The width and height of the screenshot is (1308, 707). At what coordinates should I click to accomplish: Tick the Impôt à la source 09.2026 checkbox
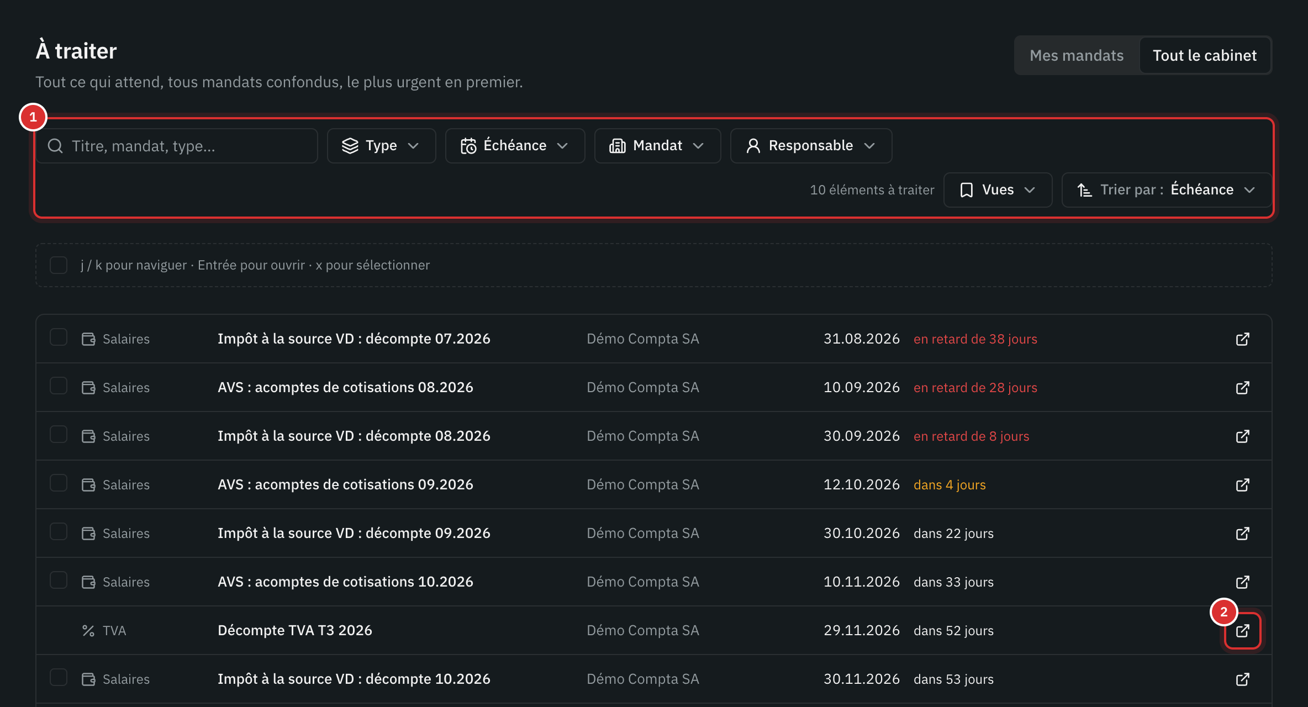click(59, 531)
